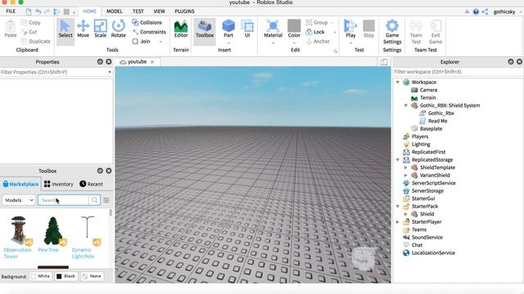This screenshot has height=294, width=524.
Task: Click Duplicate in Clipboard group
Action: pyautogui.click(x=35, y=42)
